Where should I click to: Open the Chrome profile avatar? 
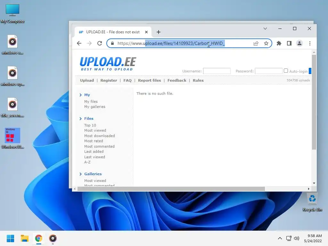coord(299,43)
